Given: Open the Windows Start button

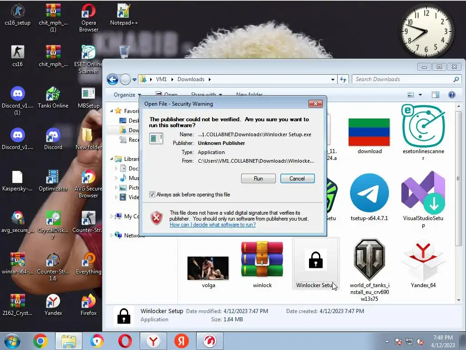Looking at the screenshot, I should (x=12, y=341).
